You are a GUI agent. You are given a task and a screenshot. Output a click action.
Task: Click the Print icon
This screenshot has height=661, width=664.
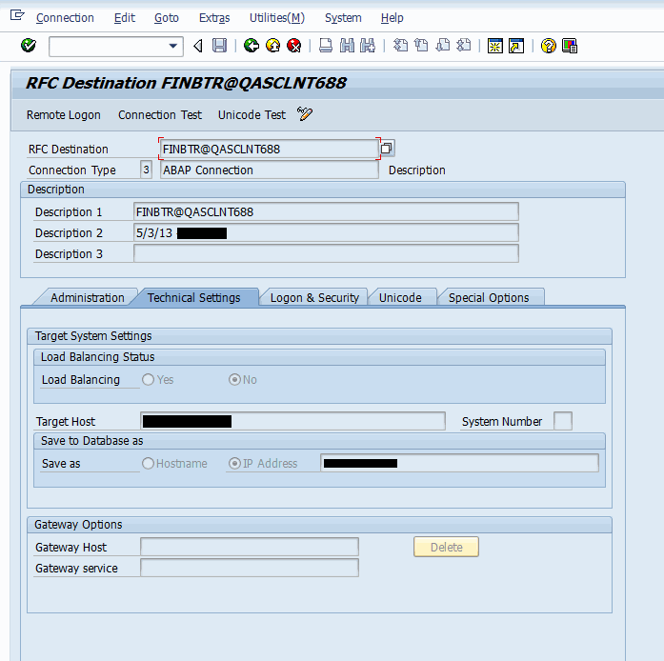tap(326, 46)
